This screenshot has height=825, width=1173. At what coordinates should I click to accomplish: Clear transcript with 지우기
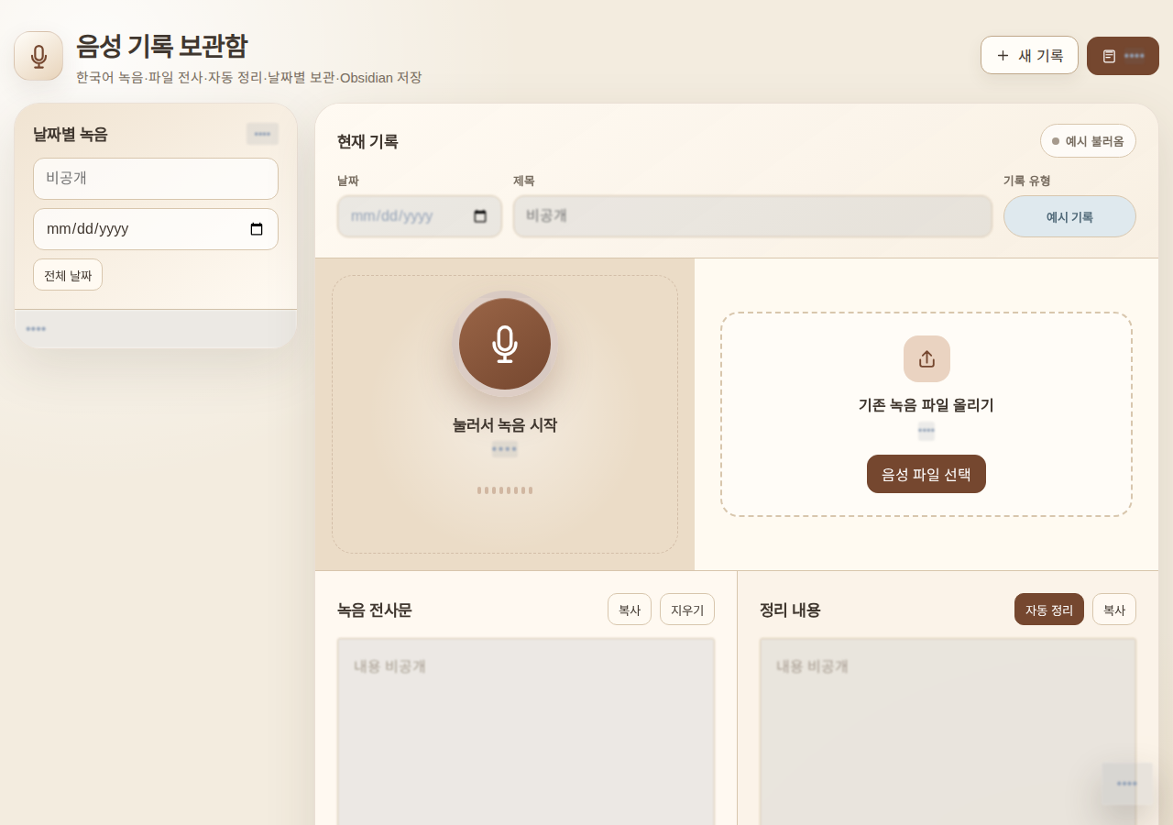click(x=687, y=610)
